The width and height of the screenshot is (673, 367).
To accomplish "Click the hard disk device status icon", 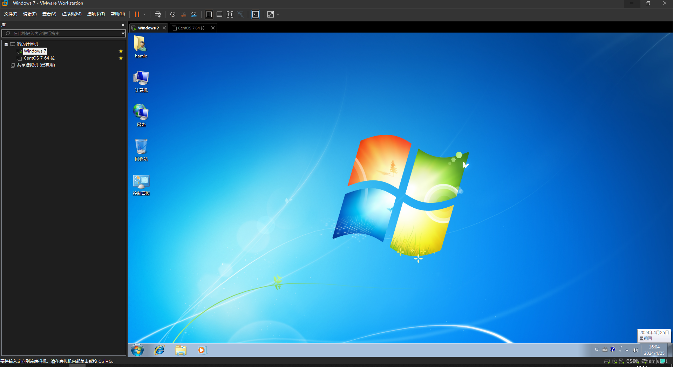I will click(x=607, y=361).
